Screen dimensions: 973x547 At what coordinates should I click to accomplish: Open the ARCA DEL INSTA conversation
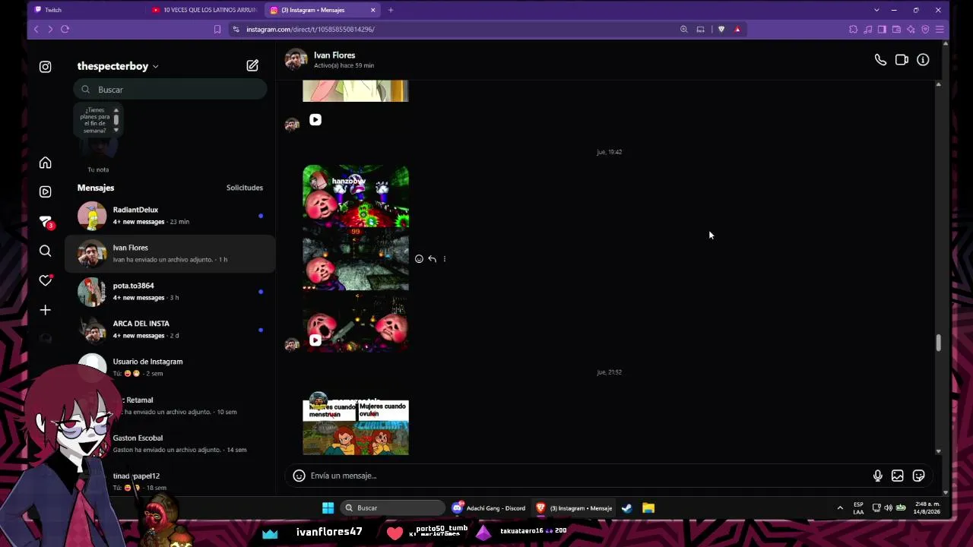point(170,330)
